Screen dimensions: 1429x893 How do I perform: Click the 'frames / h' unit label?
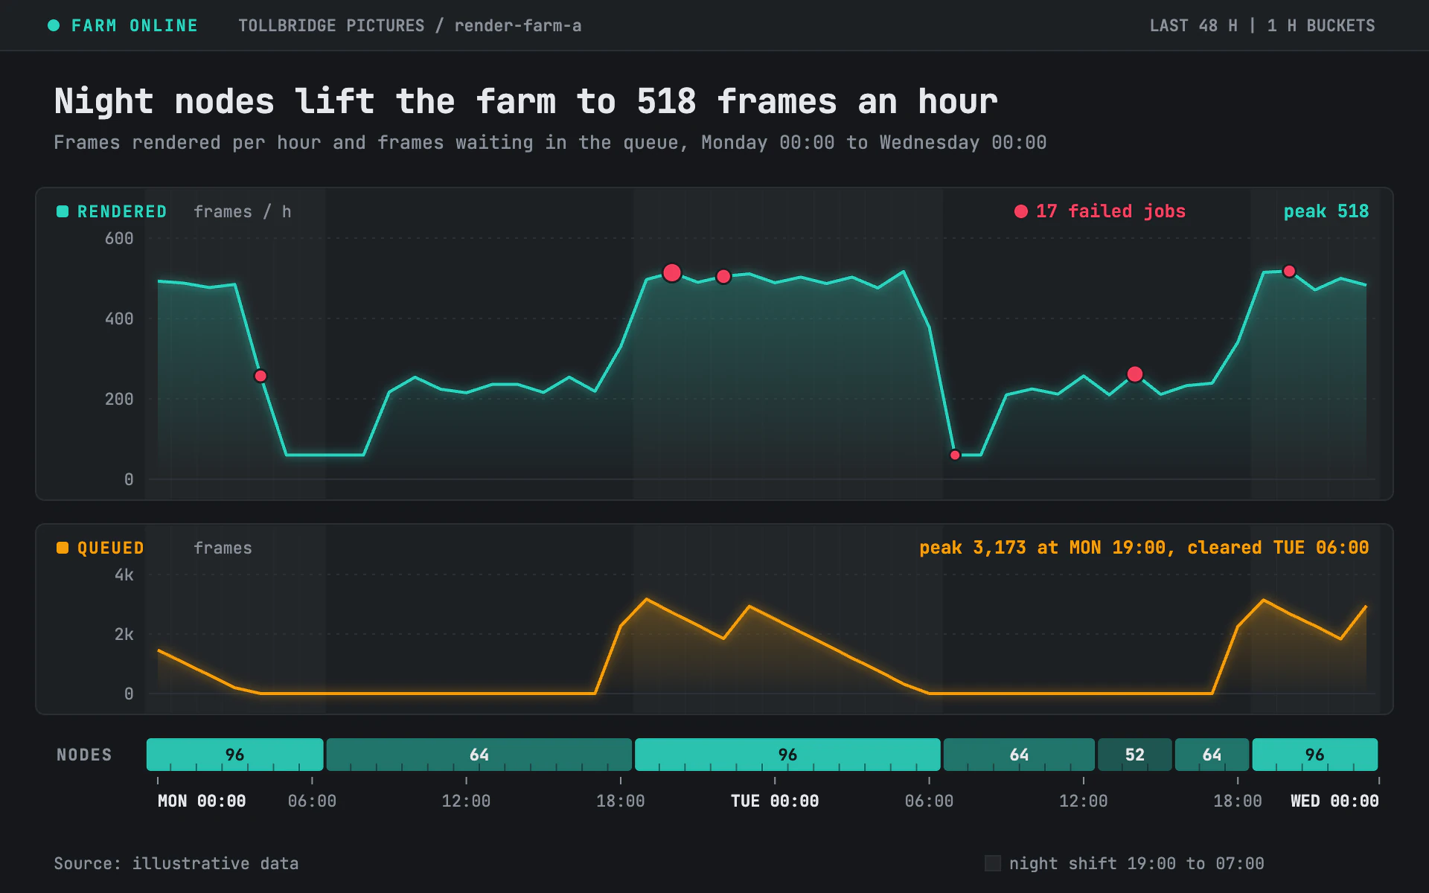pyautogui.click(x=243, y=211)
